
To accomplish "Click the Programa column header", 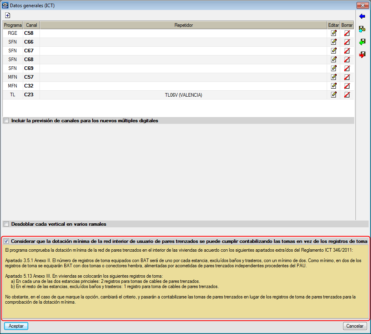I will point(13,25).
